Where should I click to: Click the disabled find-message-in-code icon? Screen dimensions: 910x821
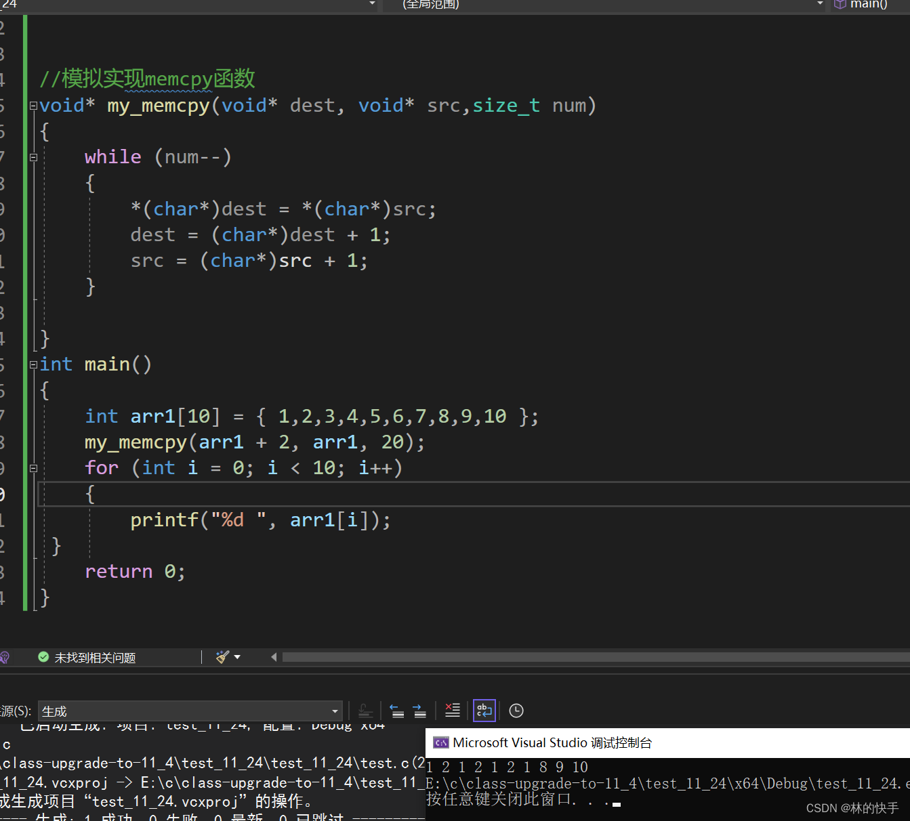click(365, 711)
